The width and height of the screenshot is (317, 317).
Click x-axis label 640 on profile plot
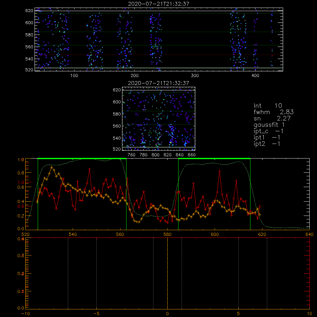coord(309,234)
